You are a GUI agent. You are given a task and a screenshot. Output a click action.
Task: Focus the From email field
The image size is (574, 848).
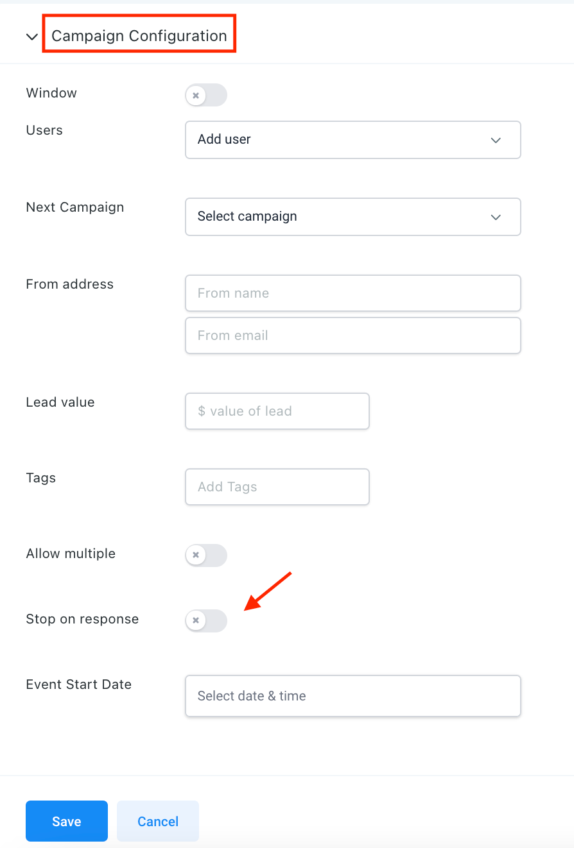[352, 335]
